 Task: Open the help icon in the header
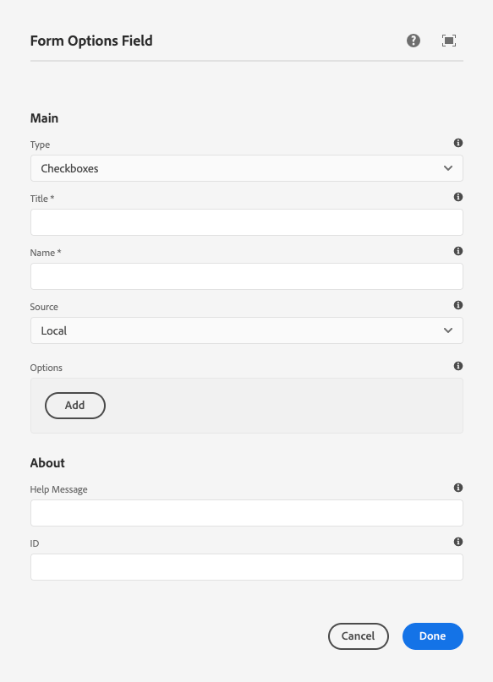point(413,40)
